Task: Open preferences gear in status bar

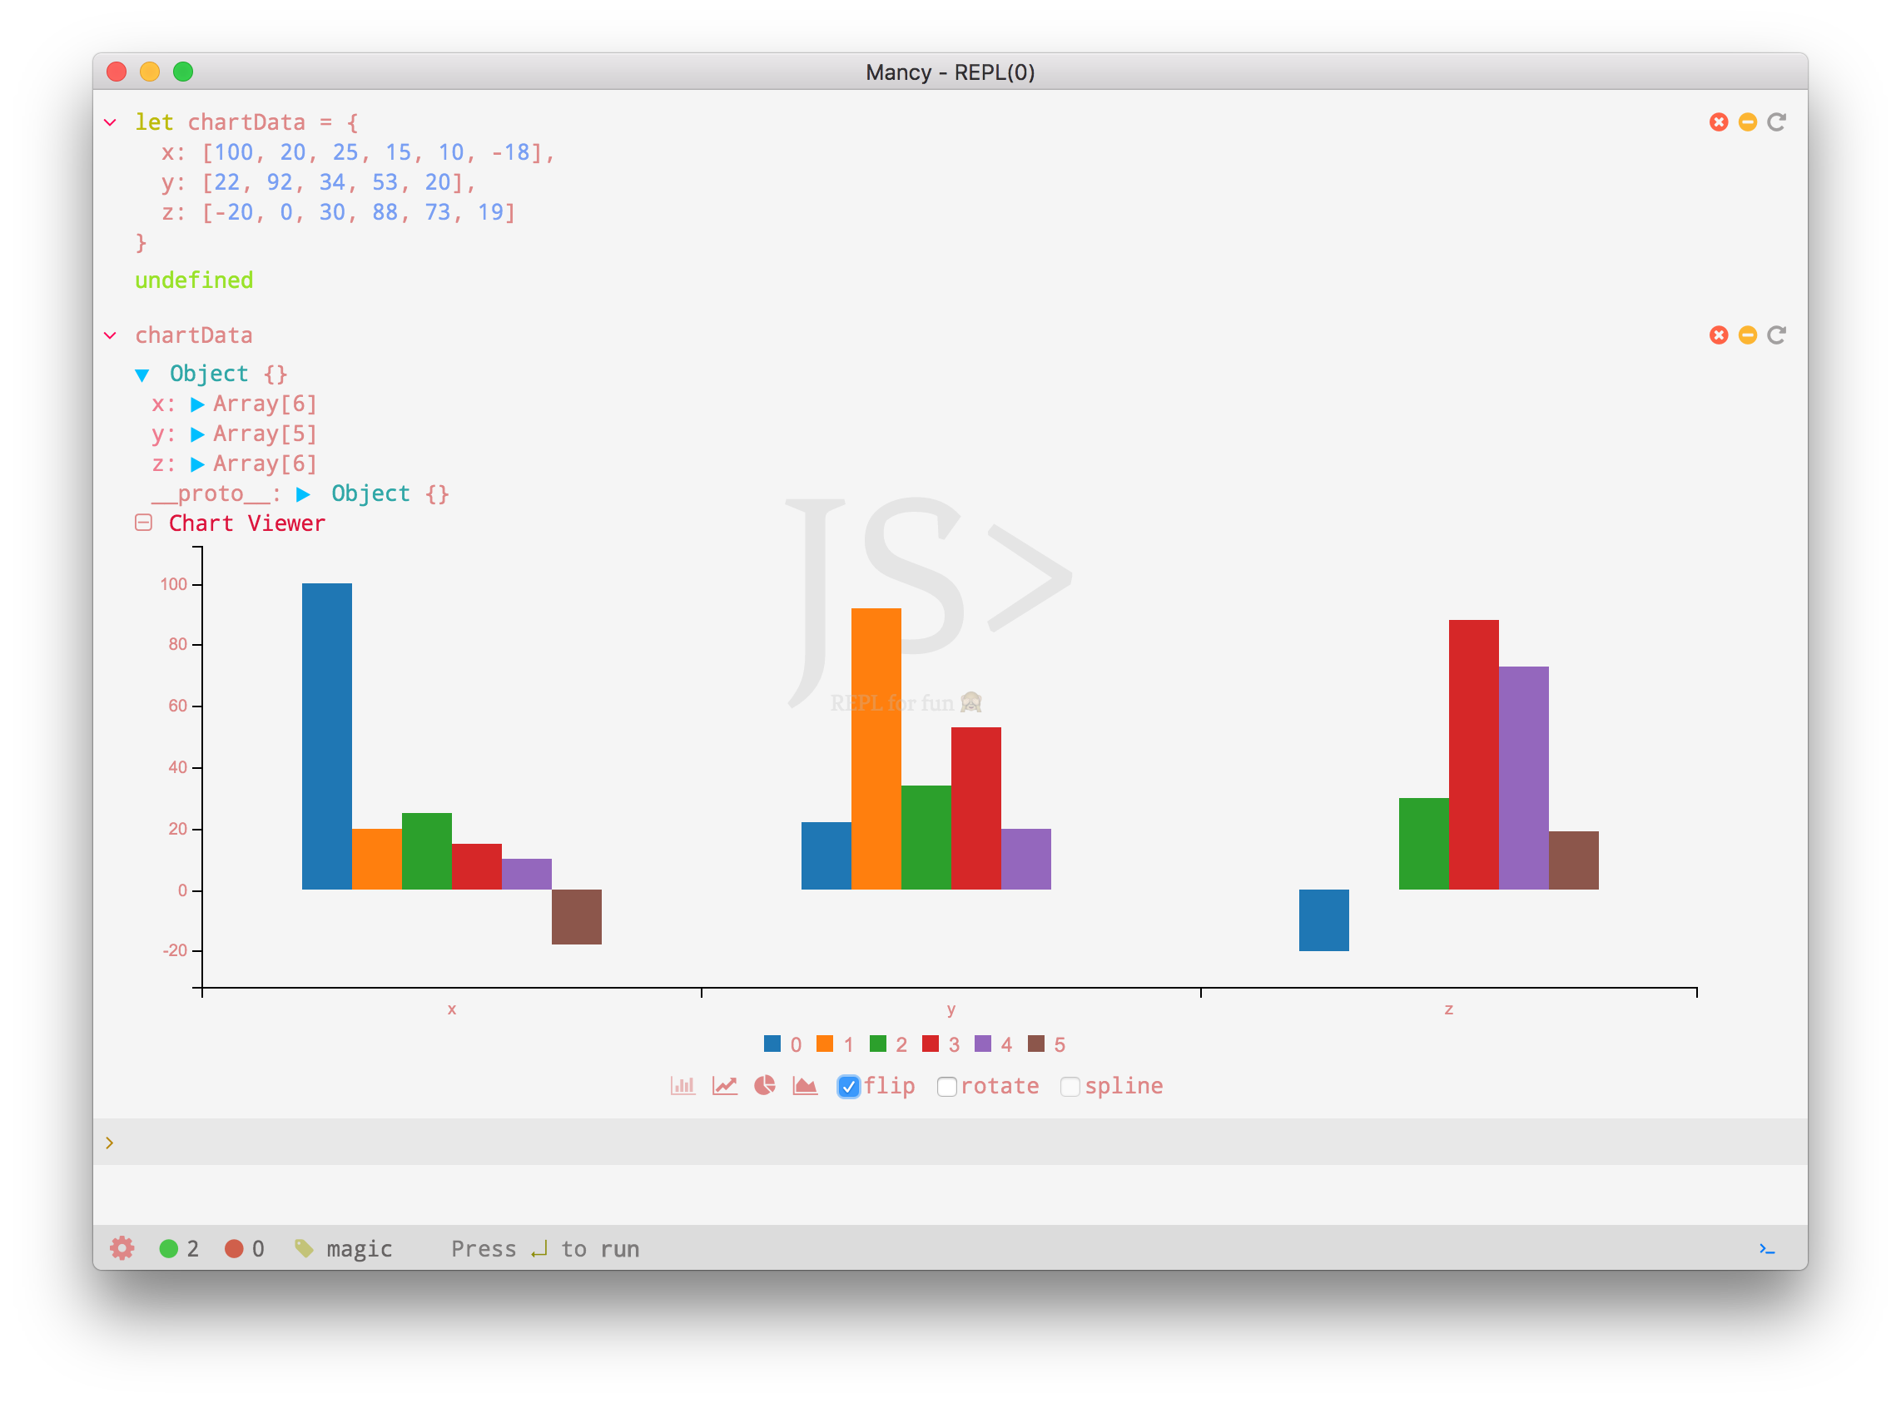Action: (122, 1247)
